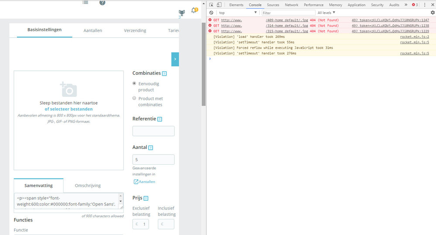The width and height of the screenshot is (436, 235).
Task: Switch to DevTools Memory tab
Action: tap(336, 5)
